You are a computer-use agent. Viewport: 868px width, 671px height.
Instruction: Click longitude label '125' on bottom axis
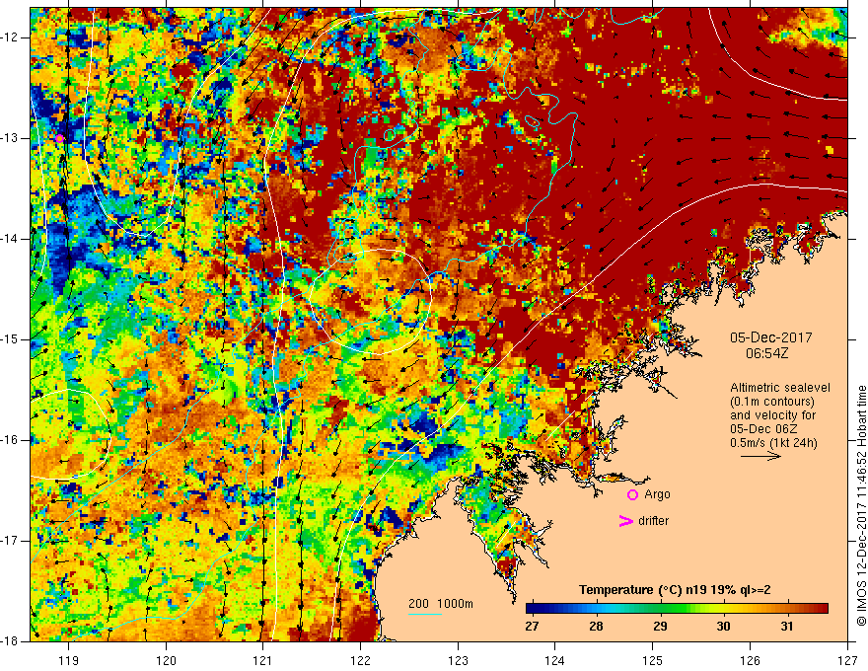(653, 660)
